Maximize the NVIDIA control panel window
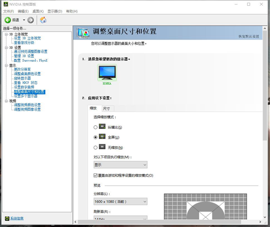Screen dimensions: 270x227 (x=248, y=5)
